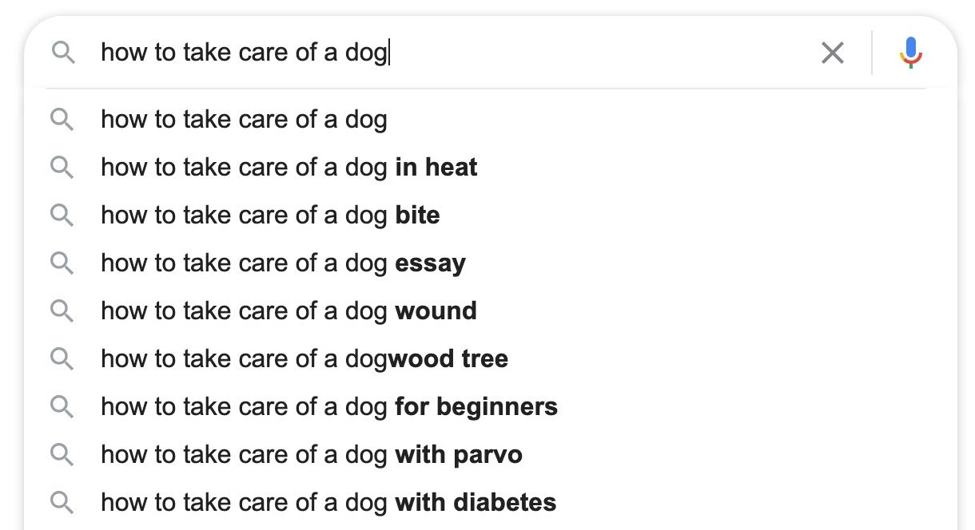Pick the "dog bite" suggestion
The height and width of the screenshot is (530, 975).
270,216
